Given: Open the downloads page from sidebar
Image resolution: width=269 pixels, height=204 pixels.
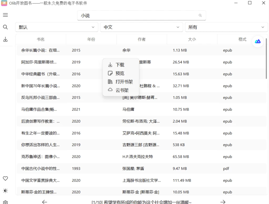Looking at the screenshot, I should coord(5,39).
